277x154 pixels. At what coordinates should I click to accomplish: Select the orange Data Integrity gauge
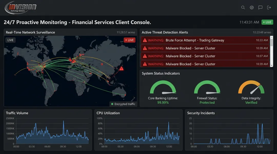click(x=251, y=87)
